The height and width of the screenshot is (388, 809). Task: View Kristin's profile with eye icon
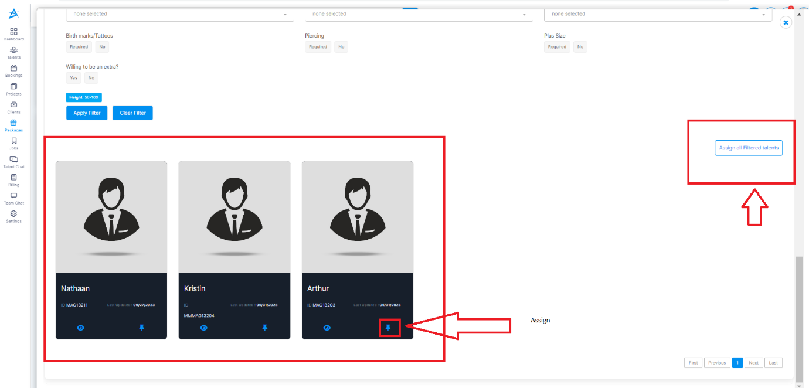tap(204, 328)
